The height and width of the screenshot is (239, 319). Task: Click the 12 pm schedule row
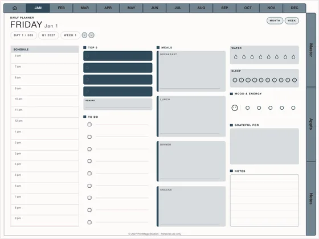45,123
